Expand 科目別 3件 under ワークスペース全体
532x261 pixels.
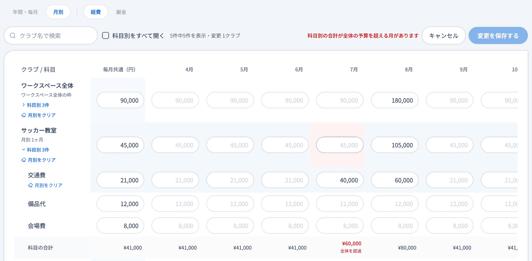tap(35, 105)
